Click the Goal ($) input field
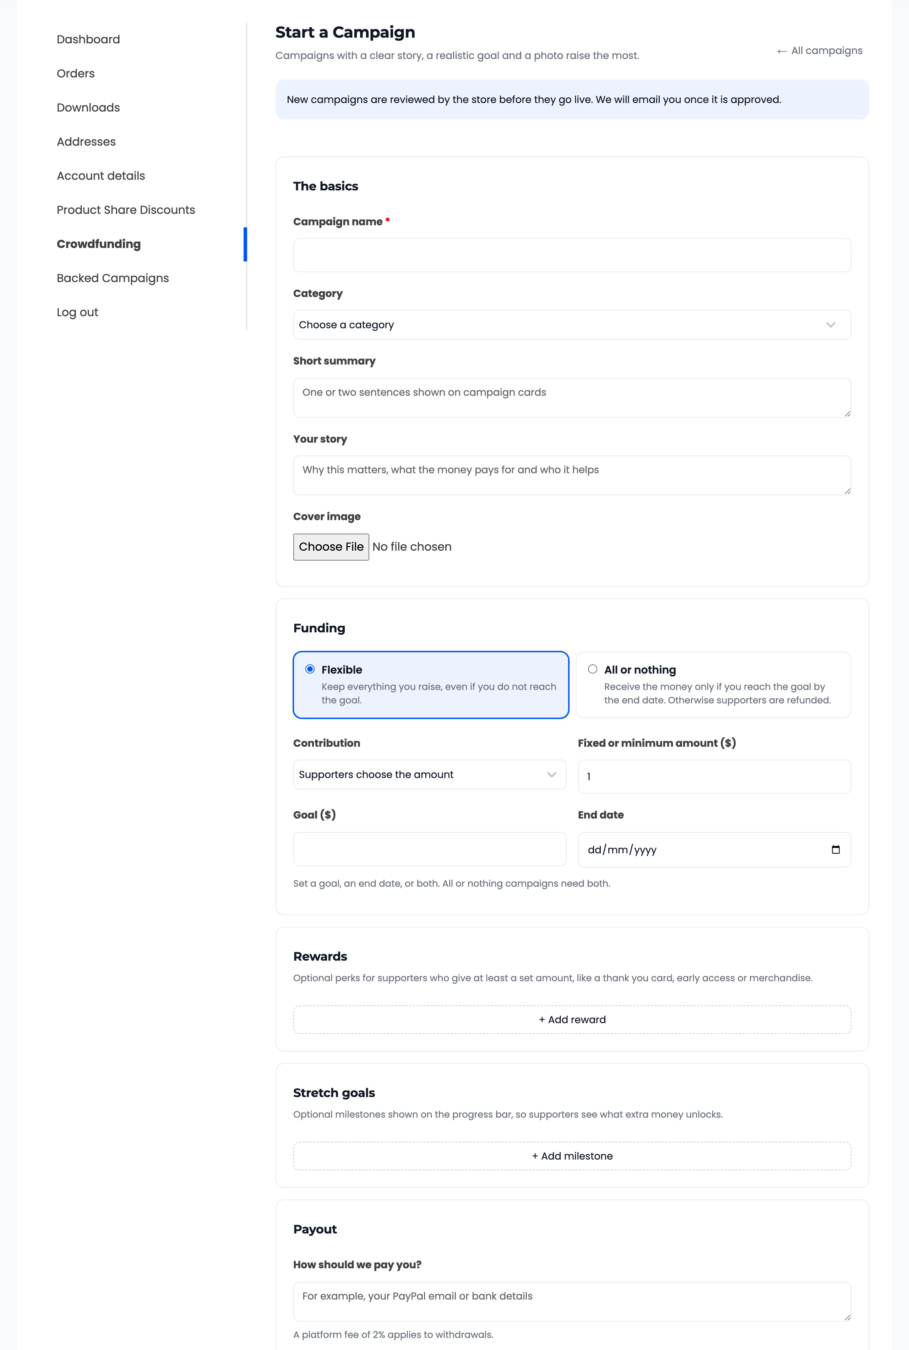Screen dimensions: 909x1350 pyautogui.click(x=430, y=849)
